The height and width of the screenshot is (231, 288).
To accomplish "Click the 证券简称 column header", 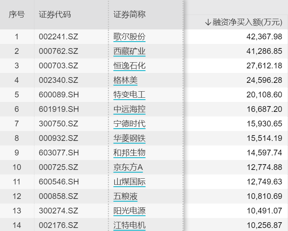I will 130,15.
